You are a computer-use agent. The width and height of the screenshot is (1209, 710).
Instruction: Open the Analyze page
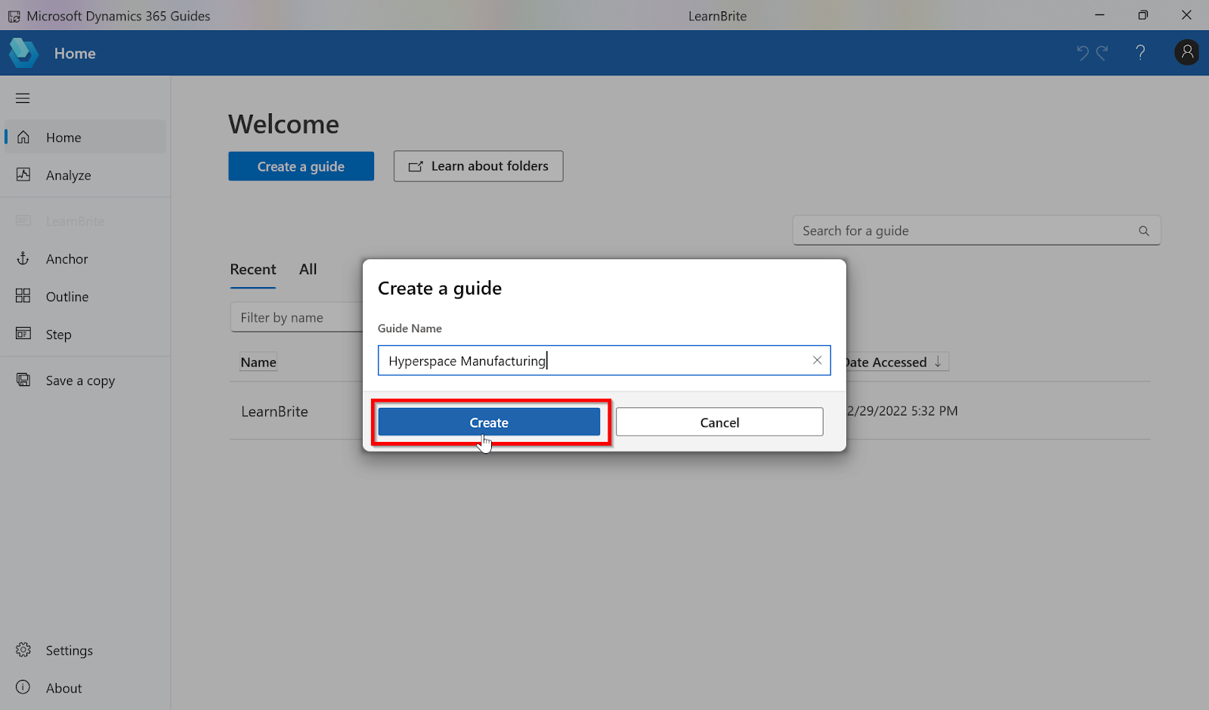tap(85, 175)
